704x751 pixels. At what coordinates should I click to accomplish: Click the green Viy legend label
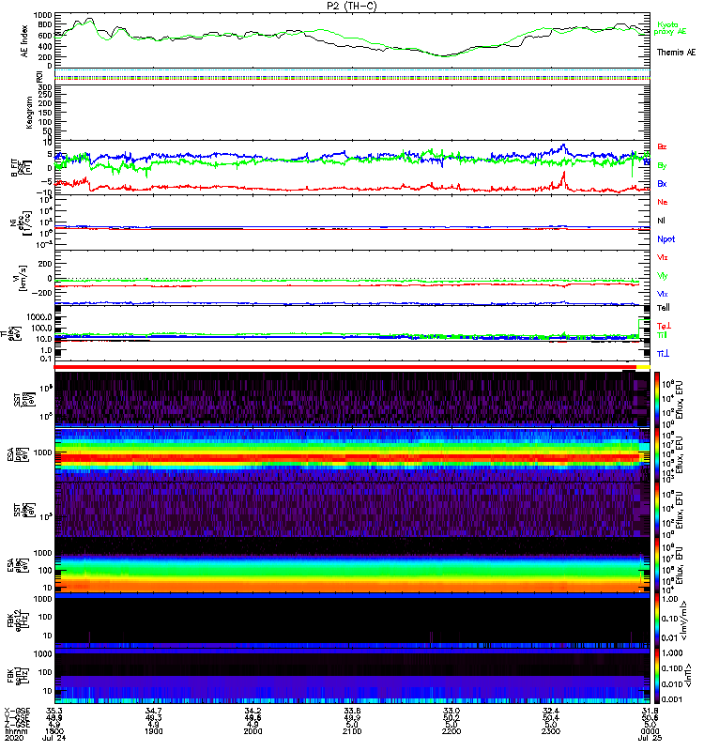click(662, 276)
